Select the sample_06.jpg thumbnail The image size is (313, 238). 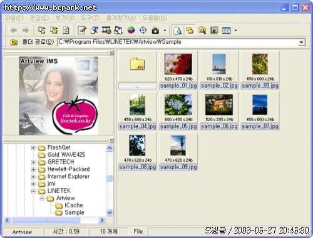219,111
